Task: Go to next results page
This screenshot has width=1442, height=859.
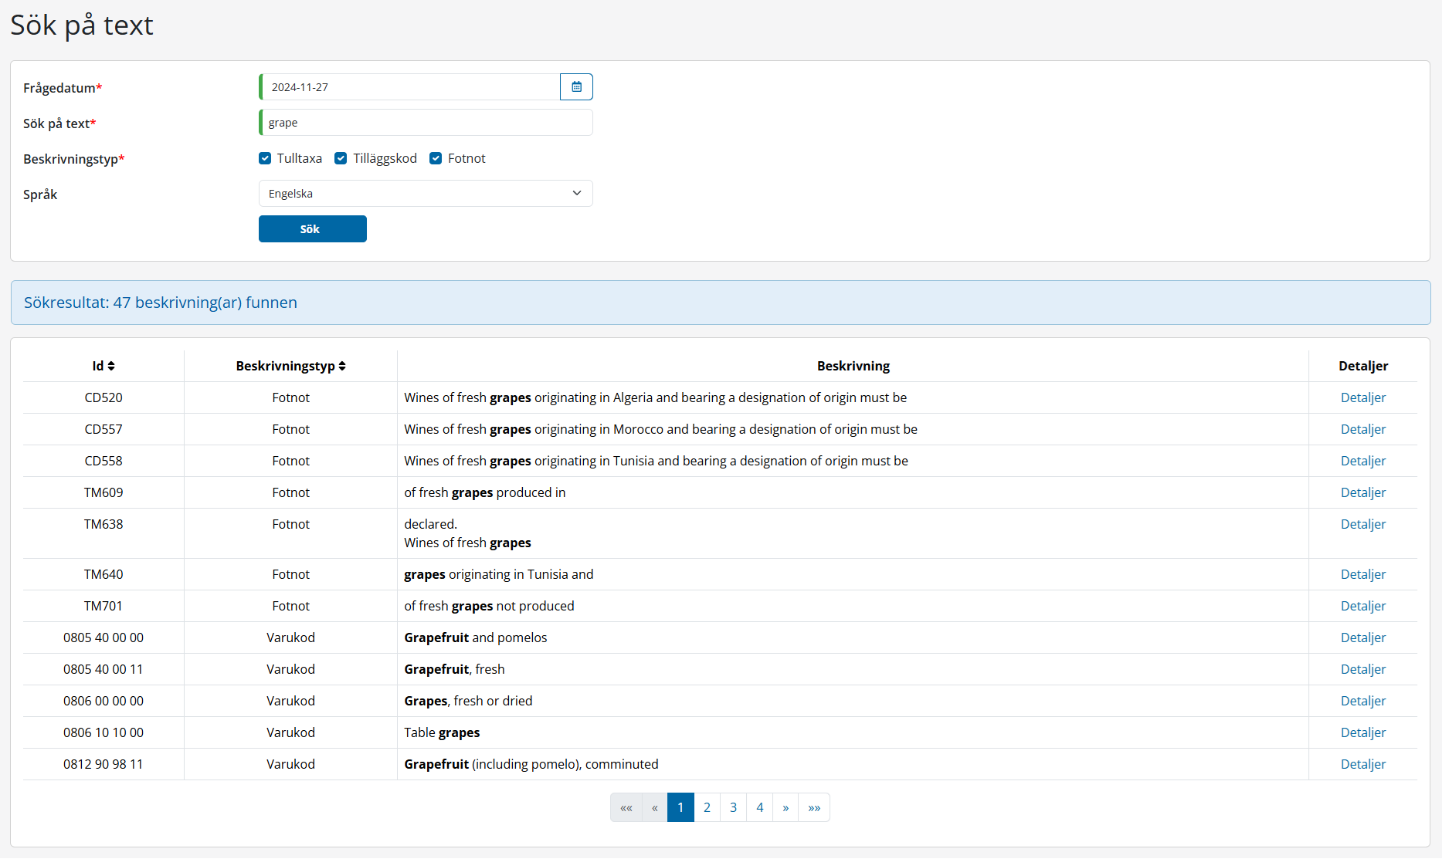Action: pos(785,807)
